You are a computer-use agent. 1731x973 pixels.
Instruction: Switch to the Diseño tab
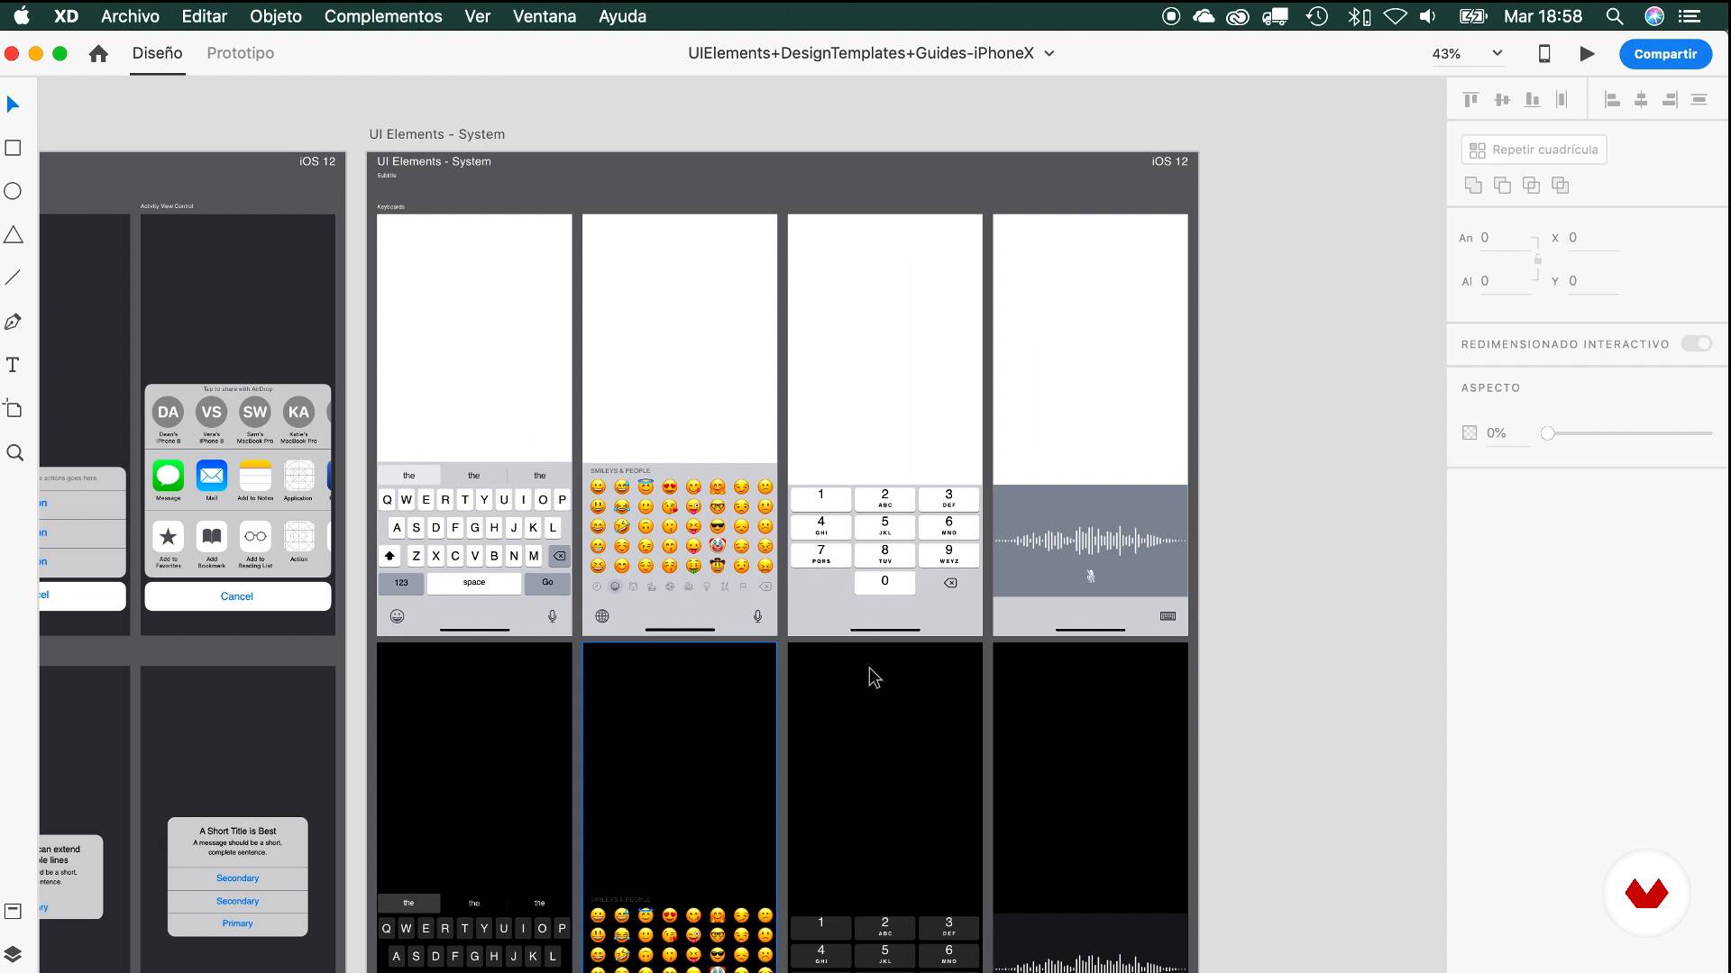point(157,53)
